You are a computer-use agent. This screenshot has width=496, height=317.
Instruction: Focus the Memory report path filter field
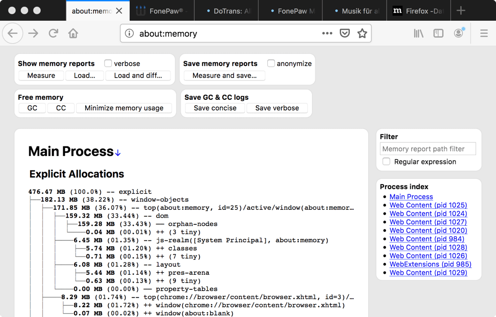click(428, 148)
